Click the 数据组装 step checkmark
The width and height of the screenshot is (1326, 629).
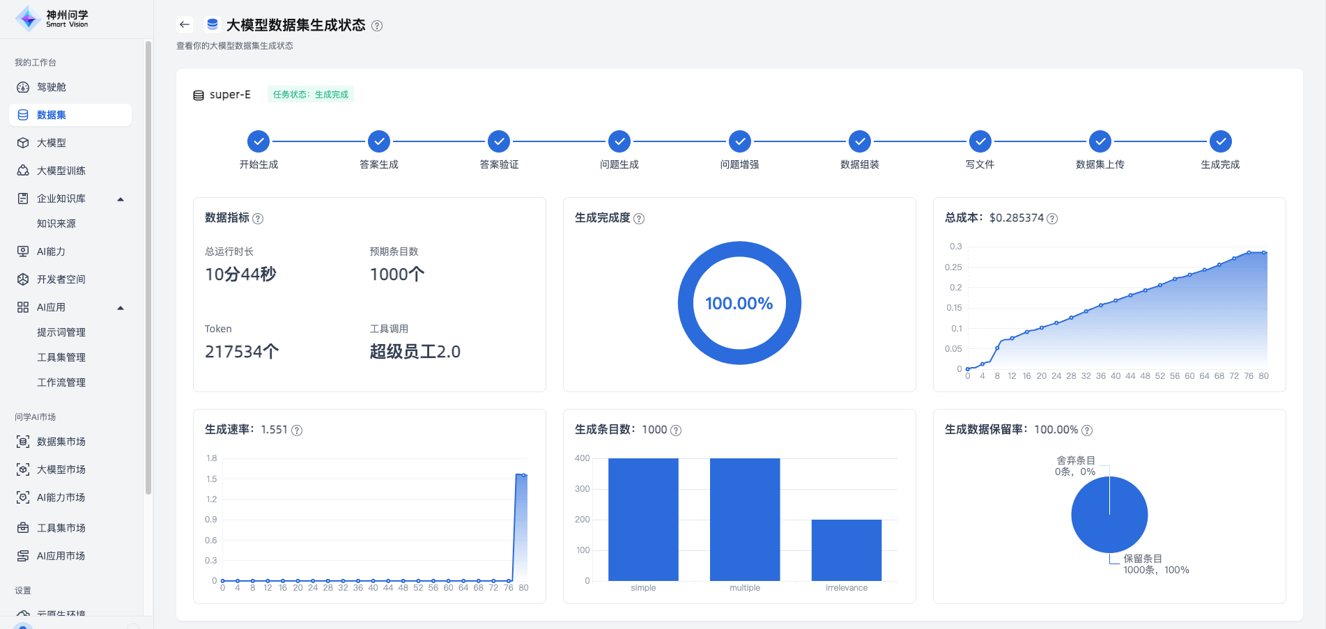tap(860, 141)
